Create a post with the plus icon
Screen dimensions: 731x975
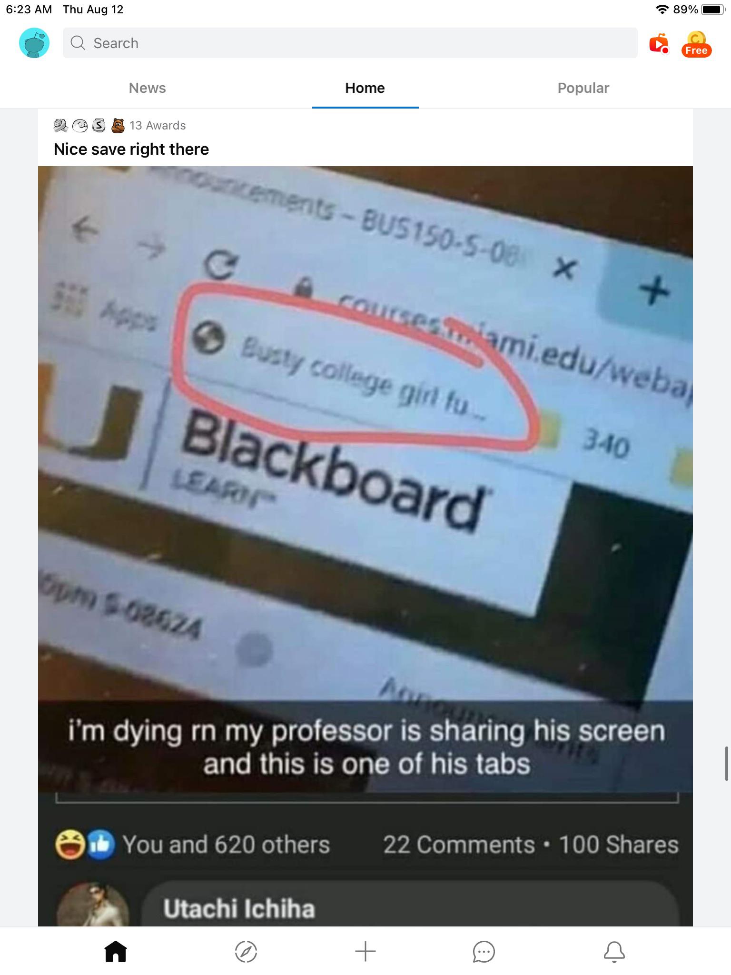(x=365, y=951)
